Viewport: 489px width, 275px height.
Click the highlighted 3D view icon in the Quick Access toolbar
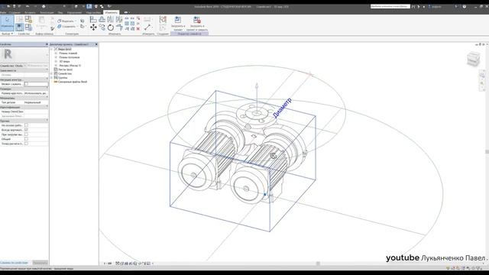point(89,6)
